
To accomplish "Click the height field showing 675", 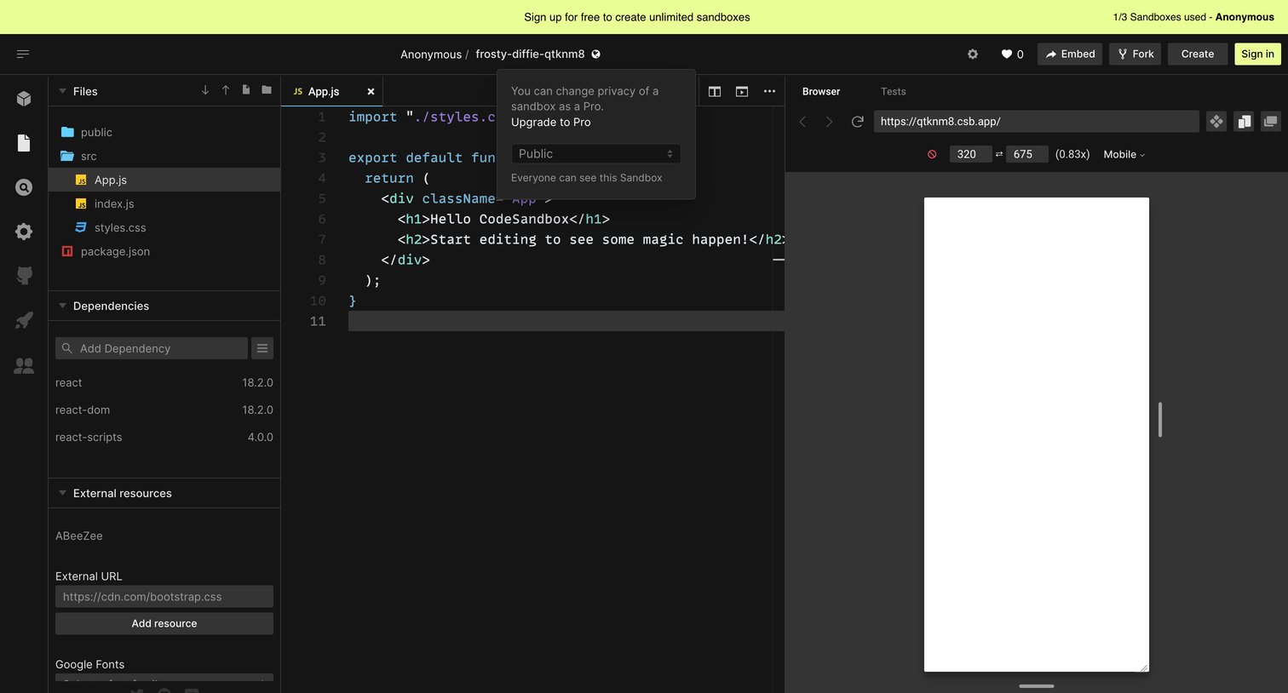I will click(1026, 154).
